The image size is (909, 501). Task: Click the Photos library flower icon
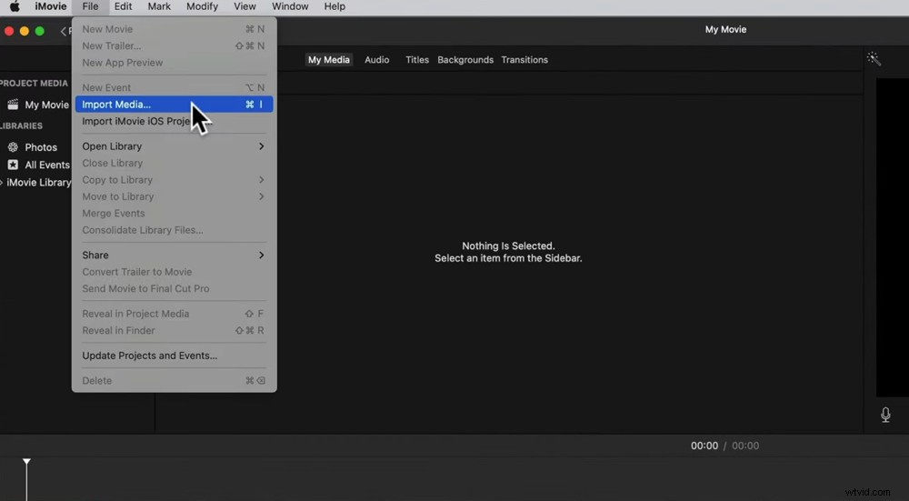point(13,146)
